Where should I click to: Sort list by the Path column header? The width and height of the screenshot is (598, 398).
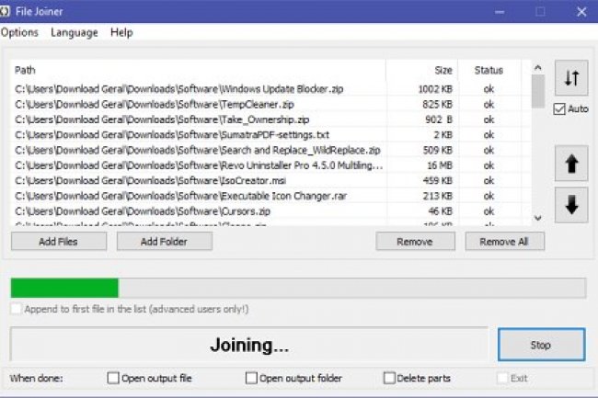(26, 70)
